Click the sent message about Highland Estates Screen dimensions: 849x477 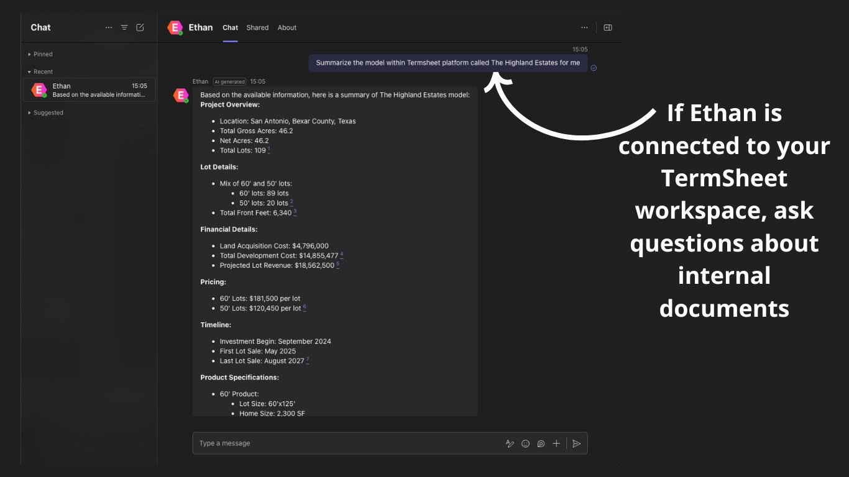[448, 63]
